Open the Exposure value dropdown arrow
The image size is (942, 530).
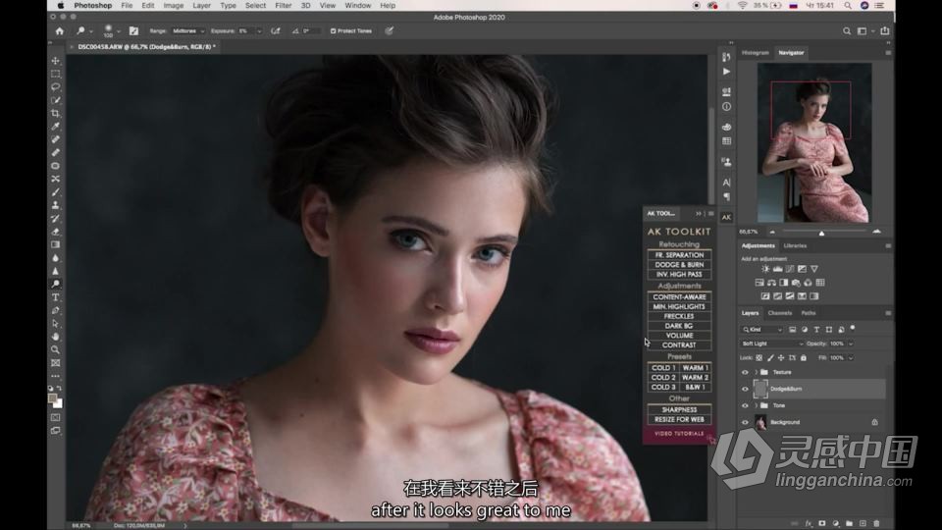click(x=259, y=31)
